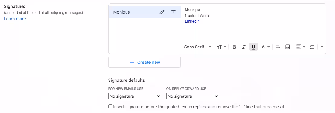335x113 pixels.
Task: Open the text color picker
Action: [x=266, y=47]
